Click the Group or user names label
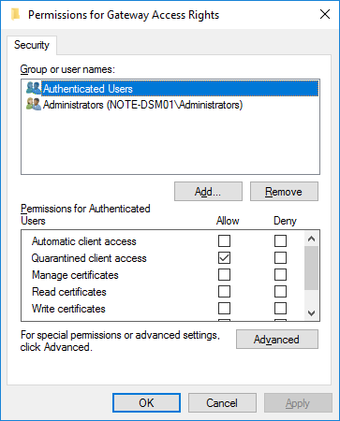This screenshot has height=421, width=340. pyautogui.click(x=67, y=69)
